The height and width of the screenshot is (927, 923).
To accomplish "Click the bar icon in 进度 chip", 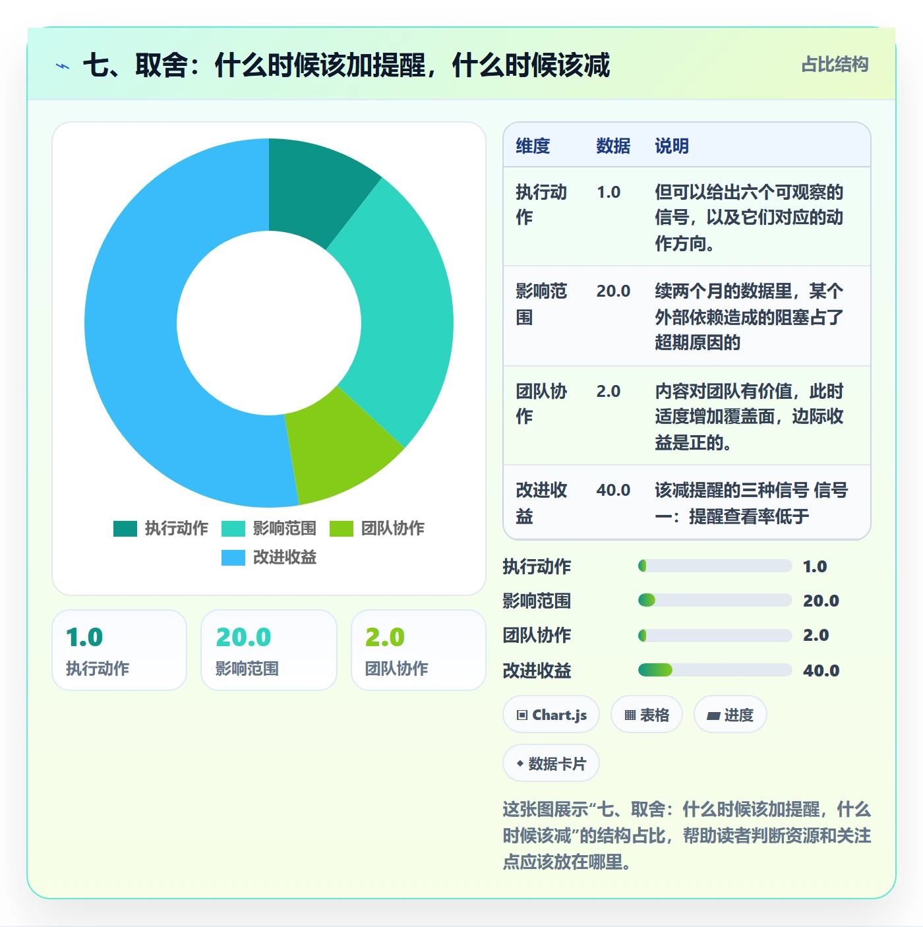I will pos(713,716).
